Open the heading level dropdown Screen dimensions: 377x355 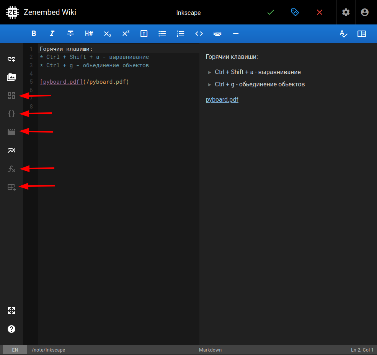coord(89,34)
